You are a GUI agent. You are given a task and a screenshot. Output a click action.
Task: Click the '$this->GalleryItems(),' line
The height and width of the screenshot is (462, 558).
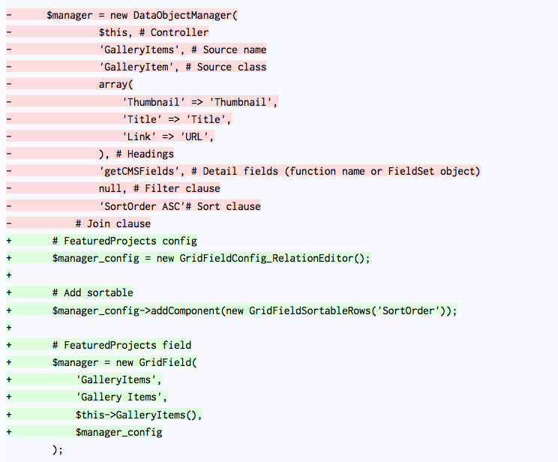[x=139, y=415]
